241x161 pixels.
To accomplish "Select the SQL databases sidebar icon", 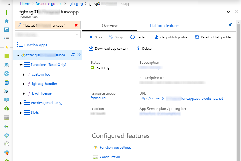I will click(x=6, y=82).
